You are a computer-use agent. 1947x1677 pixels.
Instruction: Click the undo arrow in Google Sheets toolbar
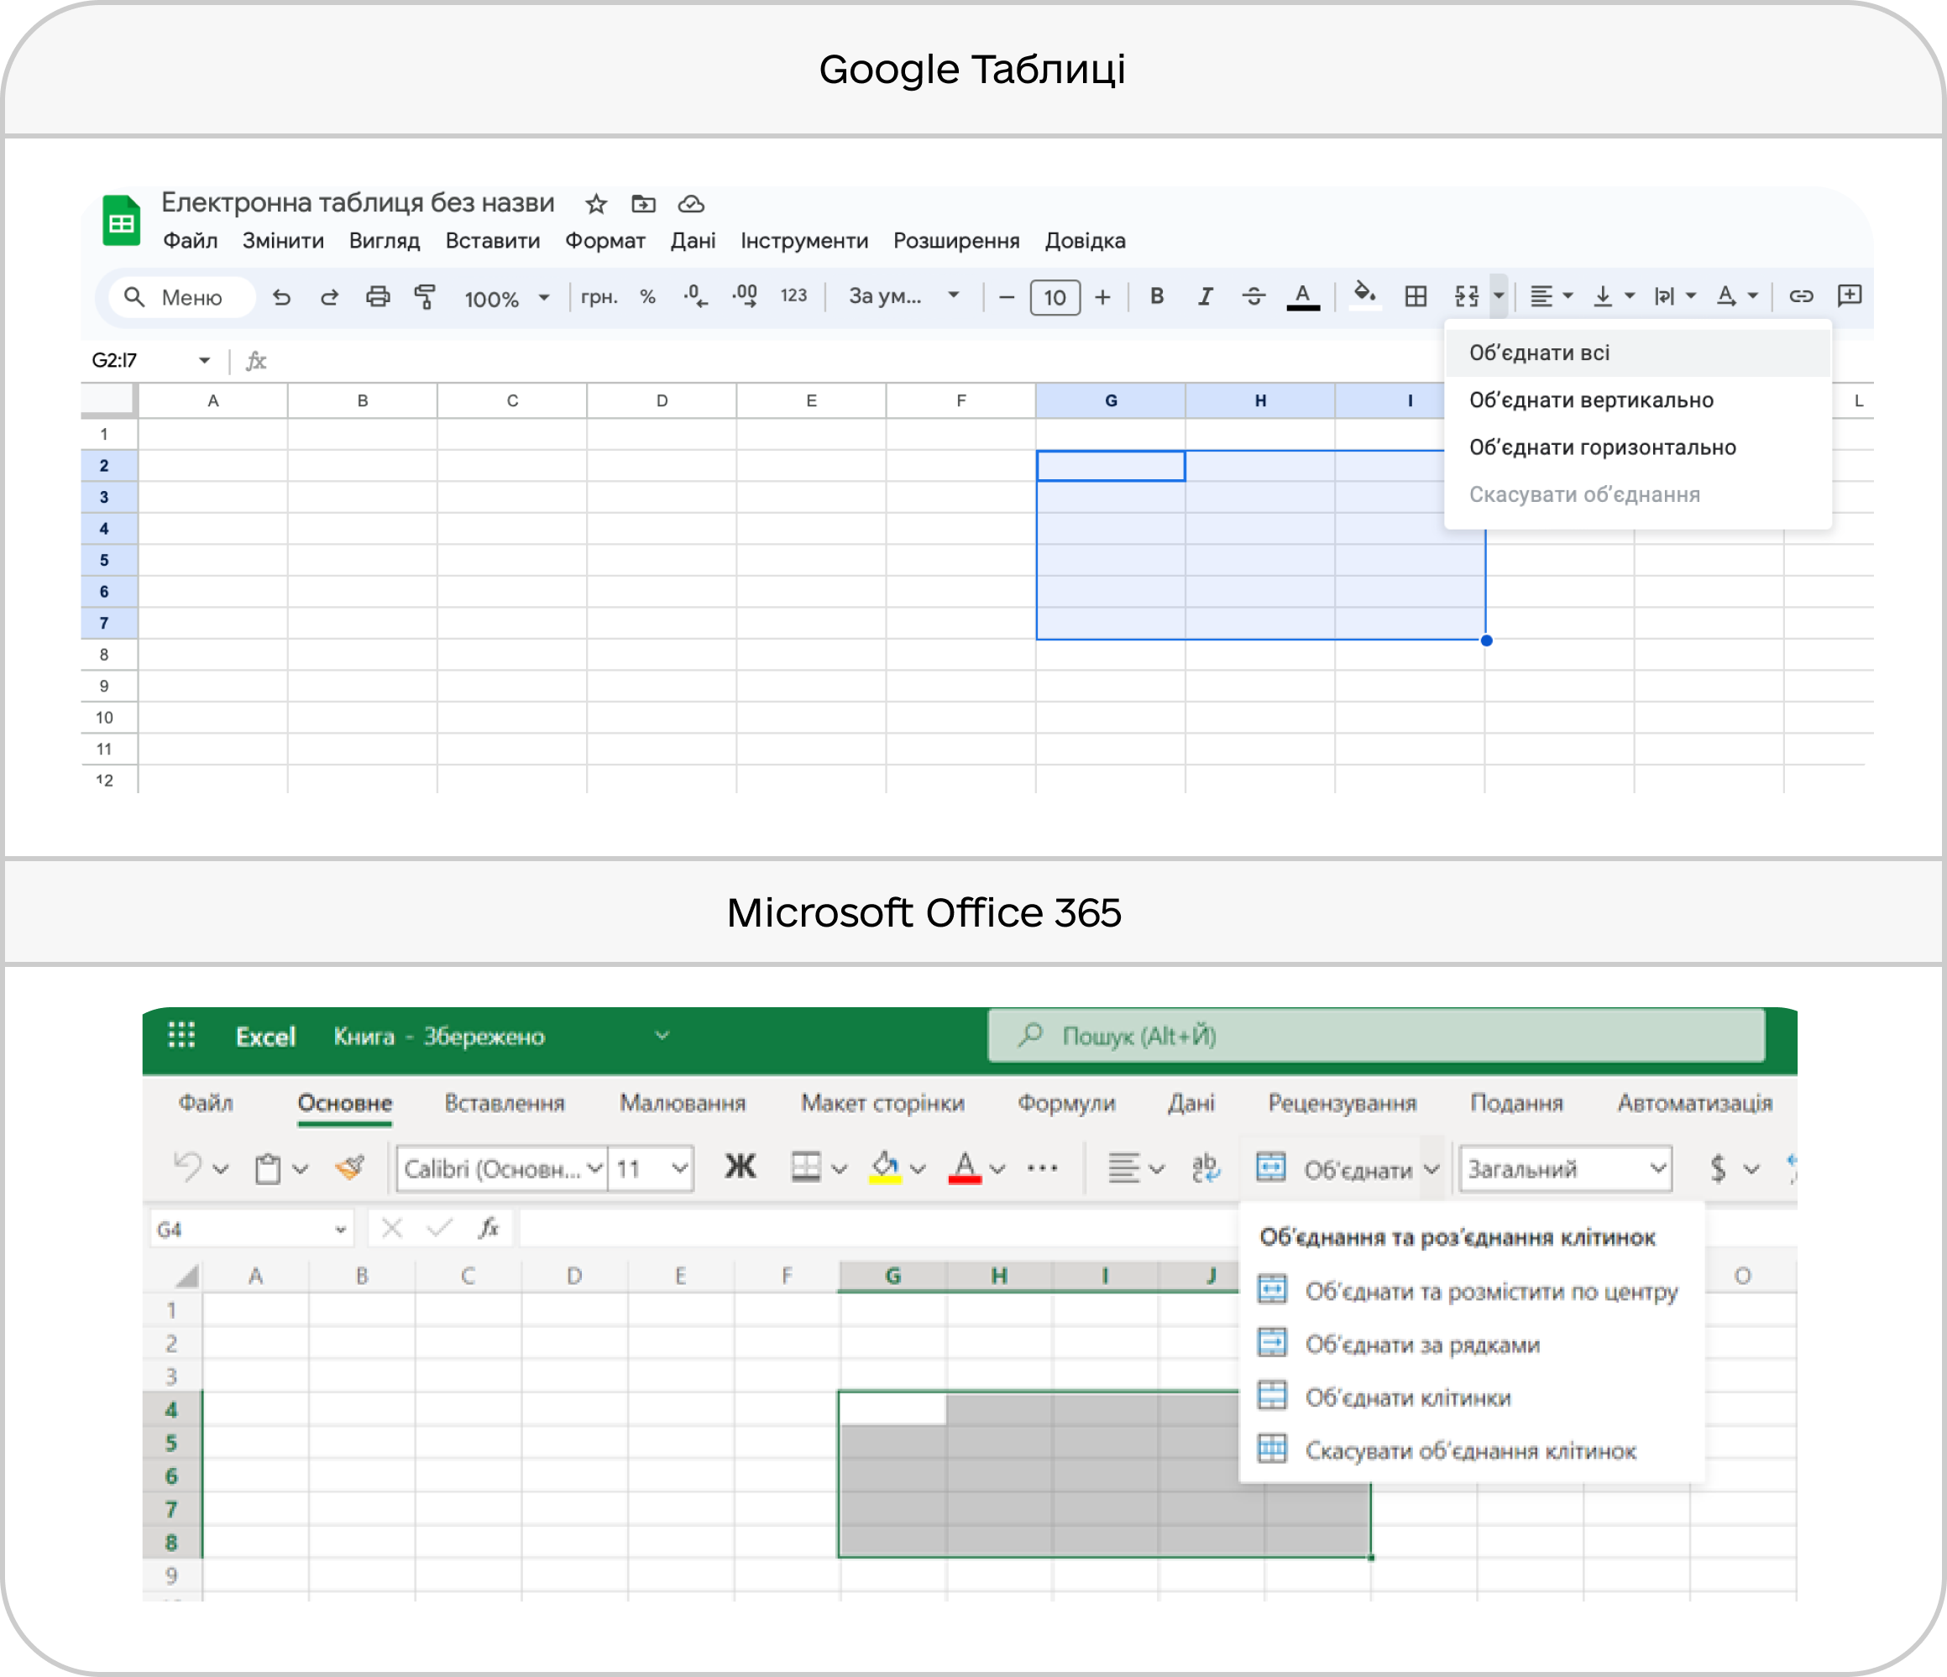(281, 297)
